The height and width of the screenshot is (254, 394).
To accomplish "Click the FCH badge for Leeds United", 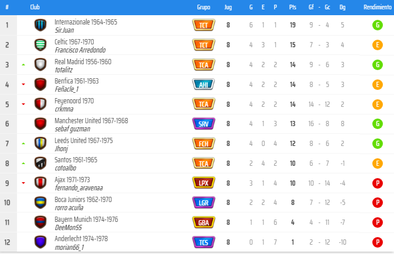I will [x=204, y=144].
